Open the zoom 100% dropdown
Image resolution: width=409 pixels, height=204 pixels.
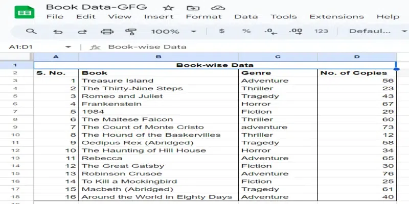point(173,32)
